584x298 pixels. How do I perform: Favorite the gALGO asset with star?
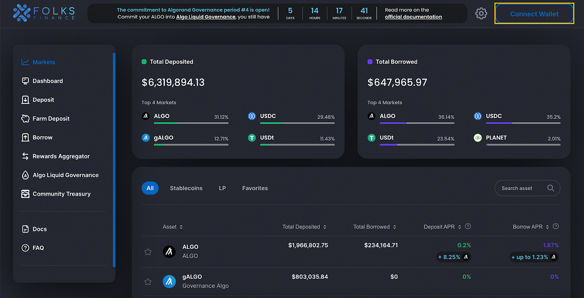(x=148, y=282)
